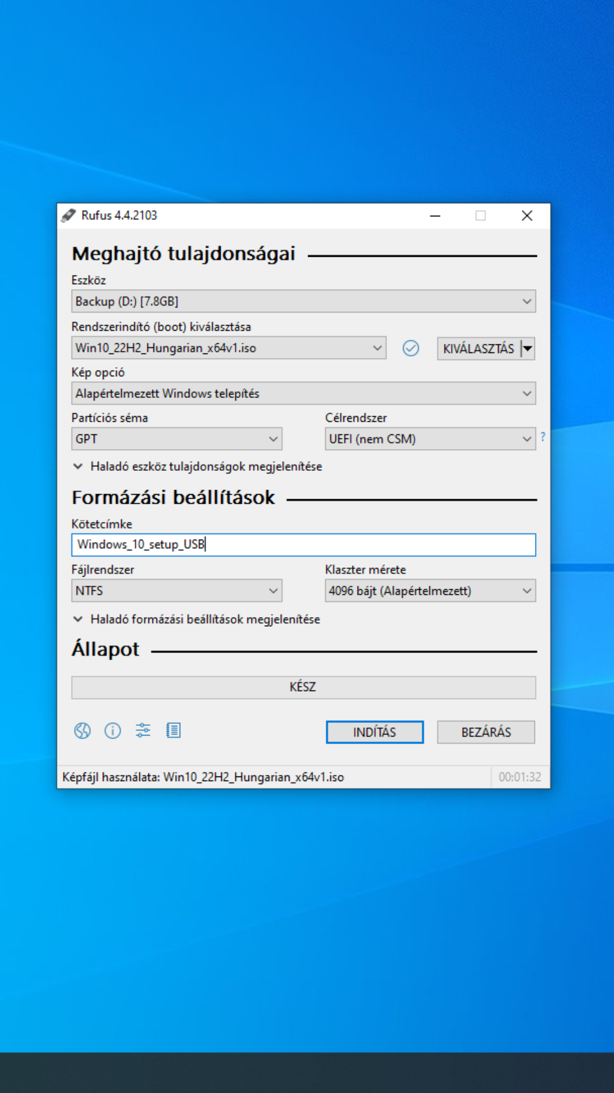Click the language globe icon
Viewport: 614px width, 1093px height.
(x=82, y=730)
